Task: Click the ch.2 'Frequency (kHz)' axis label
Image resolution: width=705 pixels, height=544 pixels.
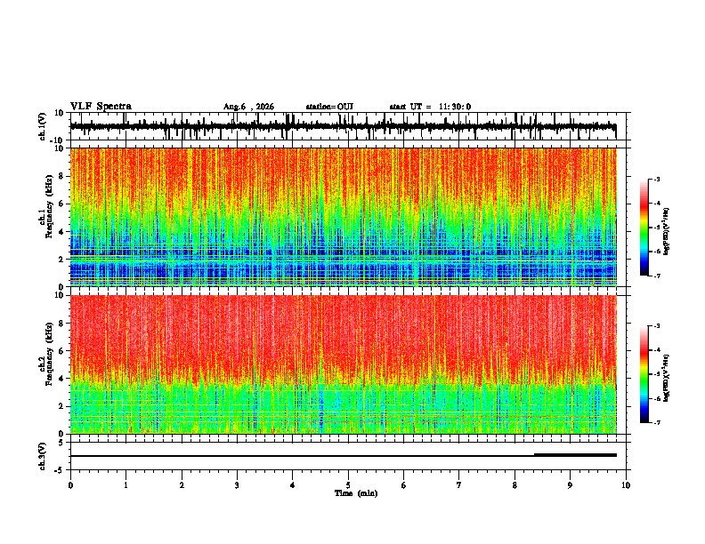Action: pyautogui.click(x=50, y=355)
